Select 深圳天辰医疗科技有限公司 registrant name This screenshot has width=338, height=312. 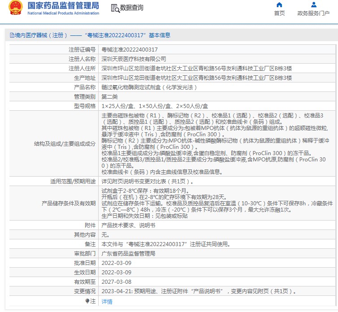(134, 59)
